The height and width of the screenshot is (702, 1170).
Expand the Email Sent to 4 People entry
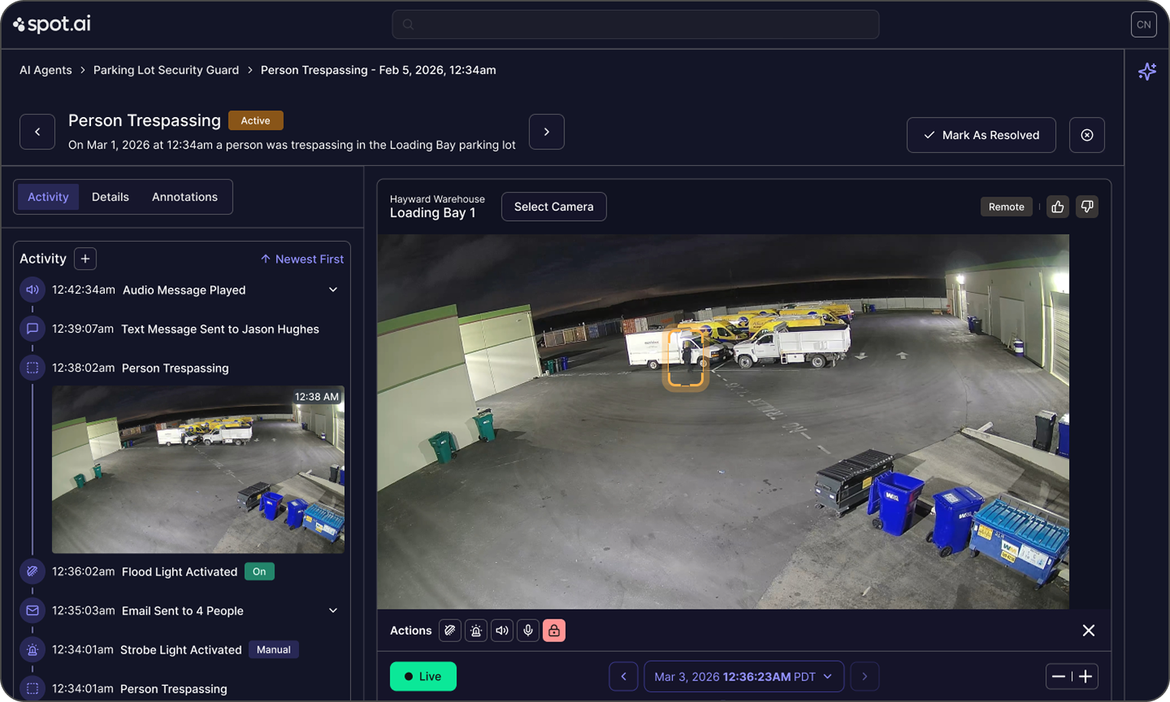tap(333, 610)
